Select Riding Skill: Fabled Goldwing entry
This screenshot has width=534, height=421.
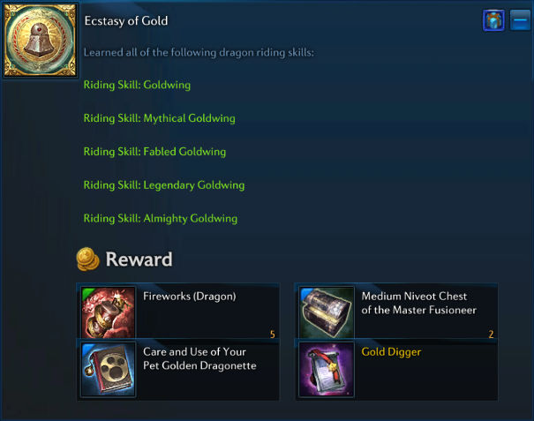point(154,152)
